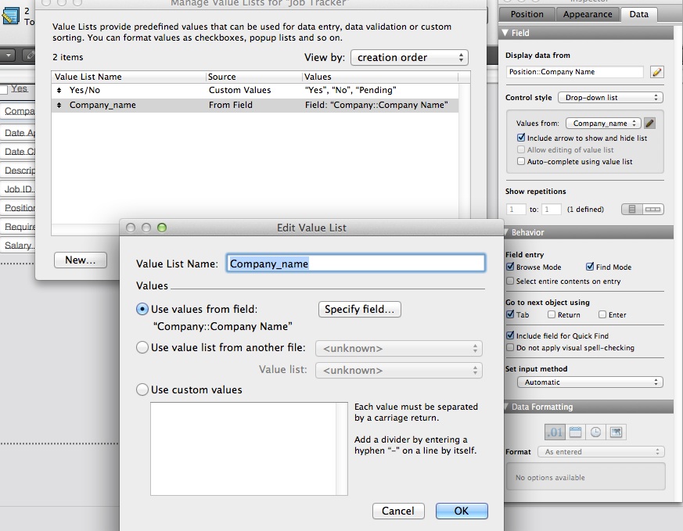Viewport: 683px width, 531px height.
Task: Check Select entire contents on entry
Action: 511,281
